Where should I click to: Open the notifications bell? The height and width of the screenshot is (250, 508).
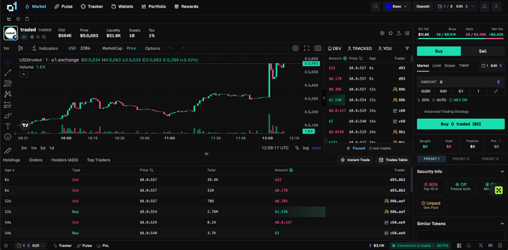[x=485, y=7]
